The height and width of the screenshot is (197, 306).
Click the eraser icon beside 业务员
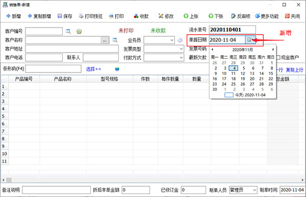[180, 40]
